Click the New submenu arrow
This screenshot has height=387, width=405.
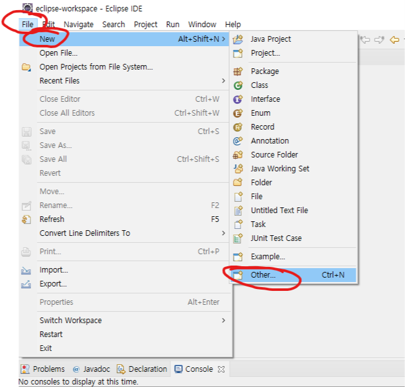223,39
